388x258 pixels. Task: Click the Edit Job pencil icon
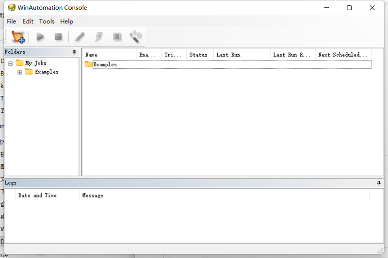(x=80, y=37)
